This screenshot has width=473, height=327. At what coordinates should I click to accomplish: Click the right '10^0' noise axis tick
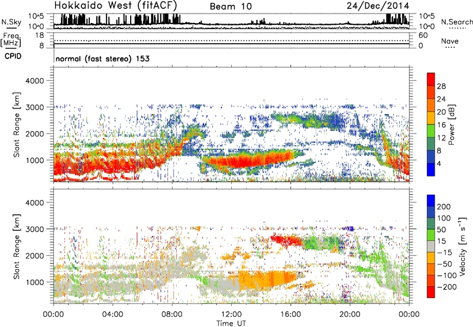427,27
